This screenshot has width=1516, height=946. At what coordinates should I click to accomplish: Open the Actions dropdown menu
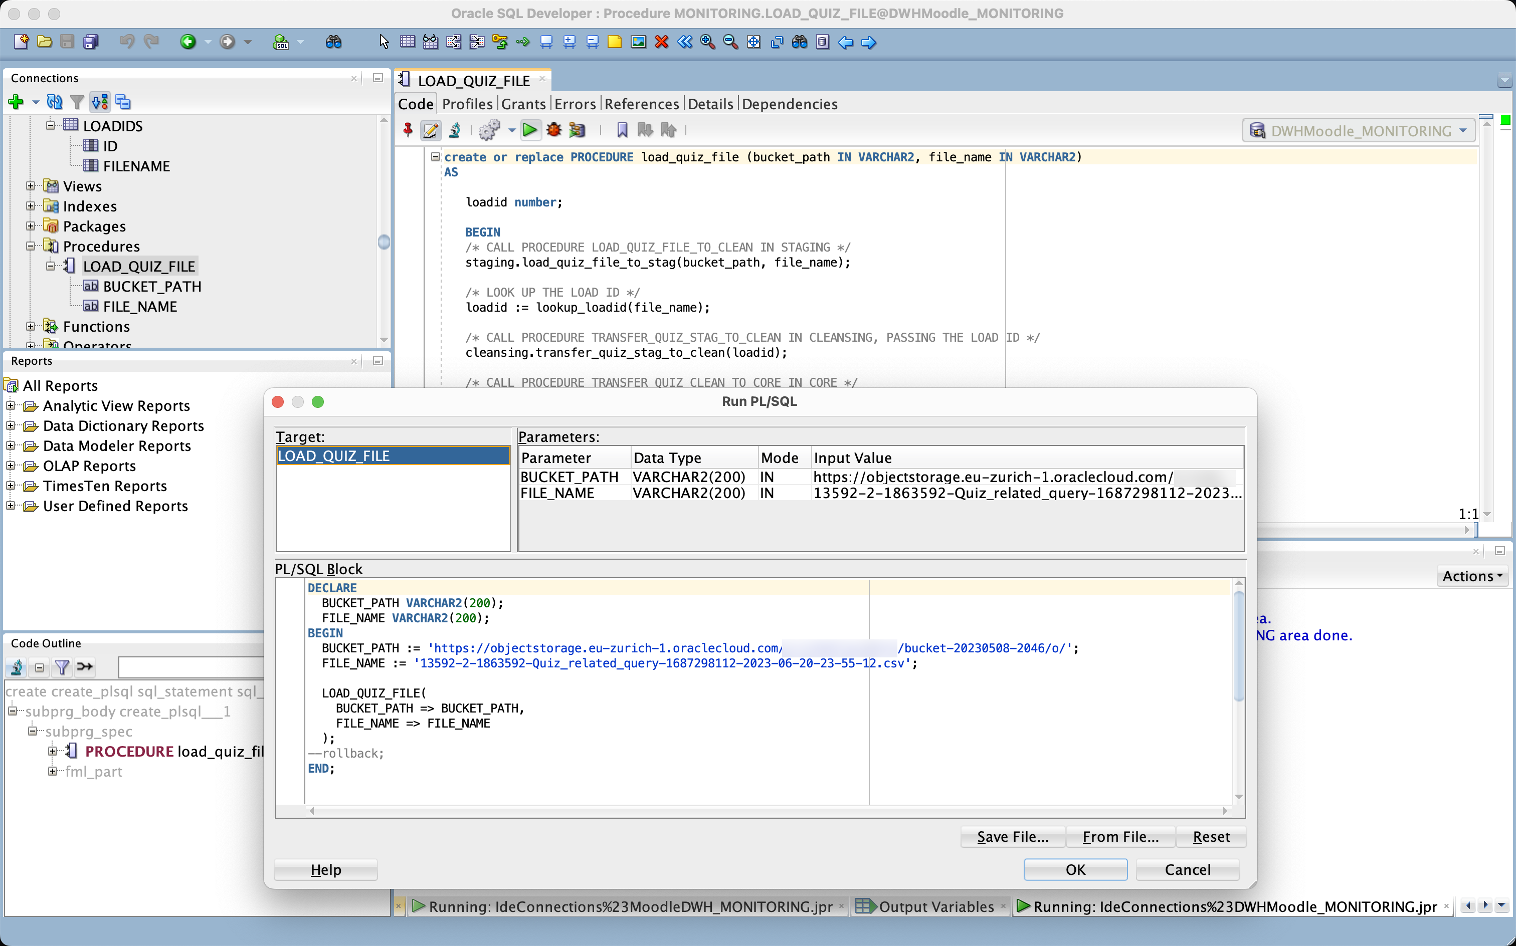click(1471, 576)
